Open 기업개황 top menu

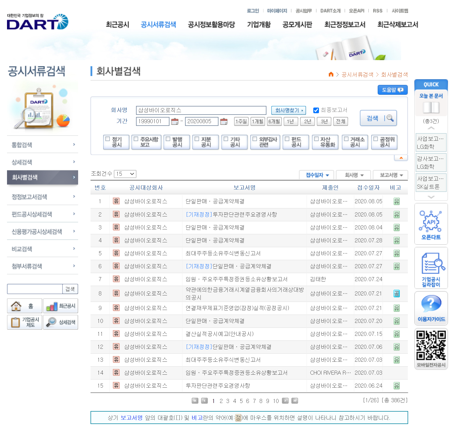click(259, 25)
